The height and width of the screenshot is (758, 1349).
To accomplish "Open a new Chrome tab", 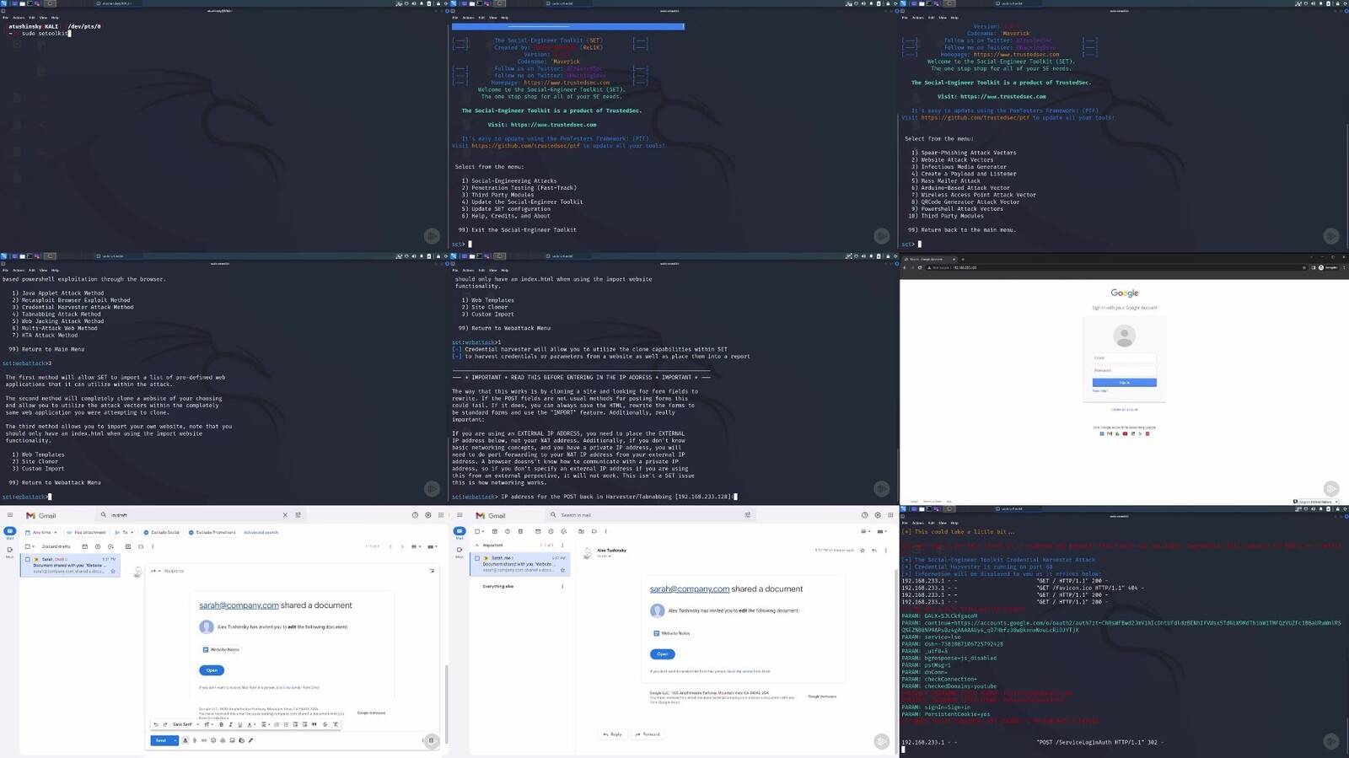I will click(x=963, y=259).
